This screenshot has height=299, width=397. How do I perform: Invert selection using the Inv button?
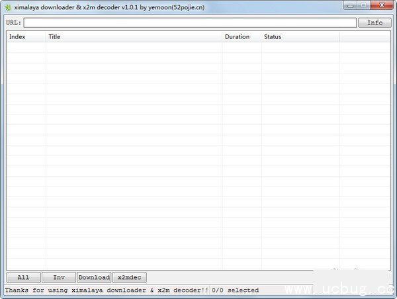coord(59,278)
